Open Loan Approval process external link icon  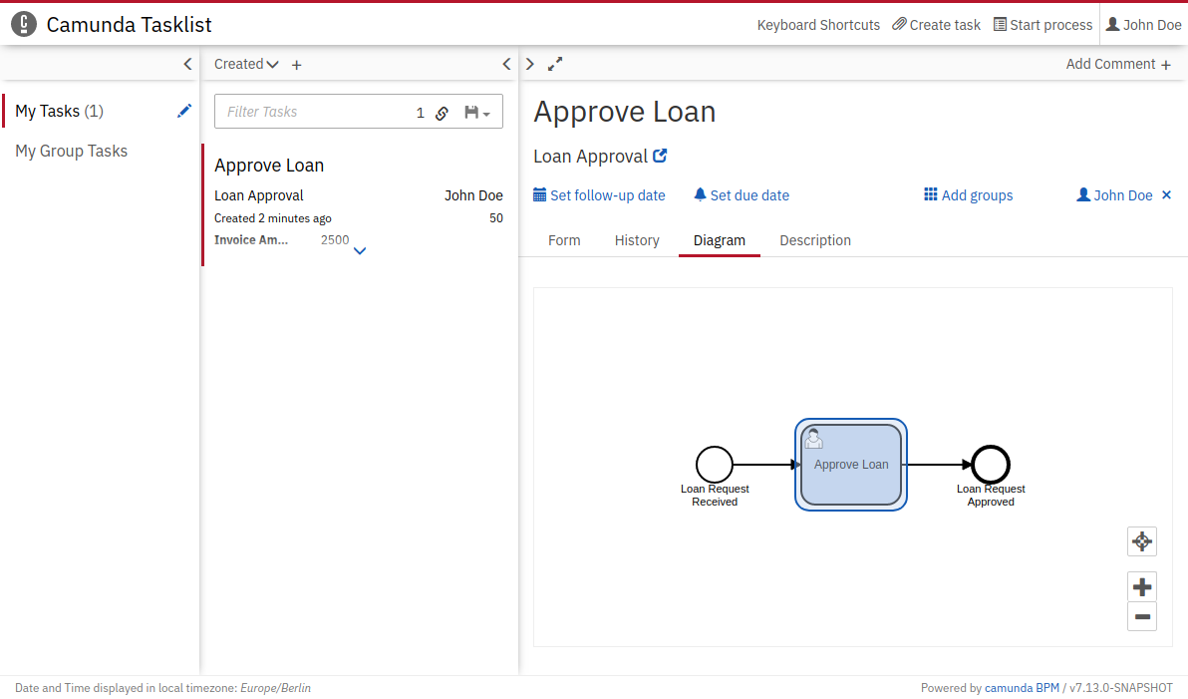pos(660,156)
